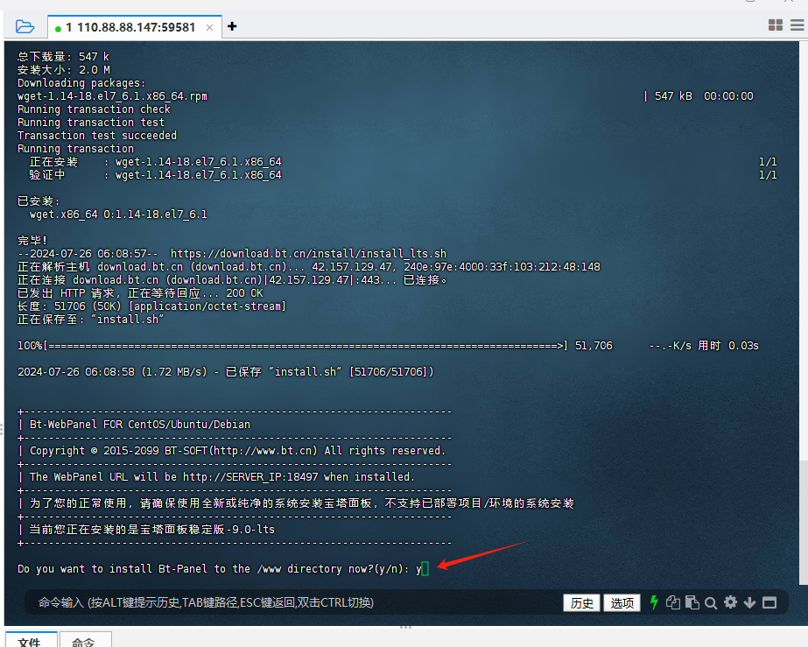Click the copy icon in command bar
The image size is (808, 647).
click(x=672, y=602)
